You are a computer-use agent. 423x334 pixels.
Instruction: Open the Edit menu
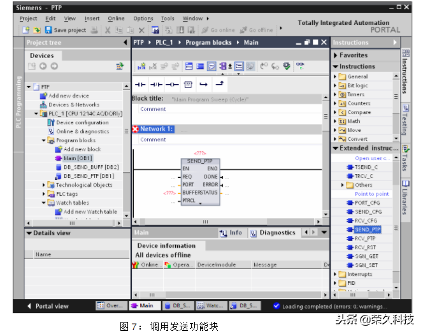[50, 18]
